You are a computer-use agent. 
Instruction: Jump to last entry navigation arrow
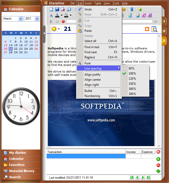click(x=148, y=177)
